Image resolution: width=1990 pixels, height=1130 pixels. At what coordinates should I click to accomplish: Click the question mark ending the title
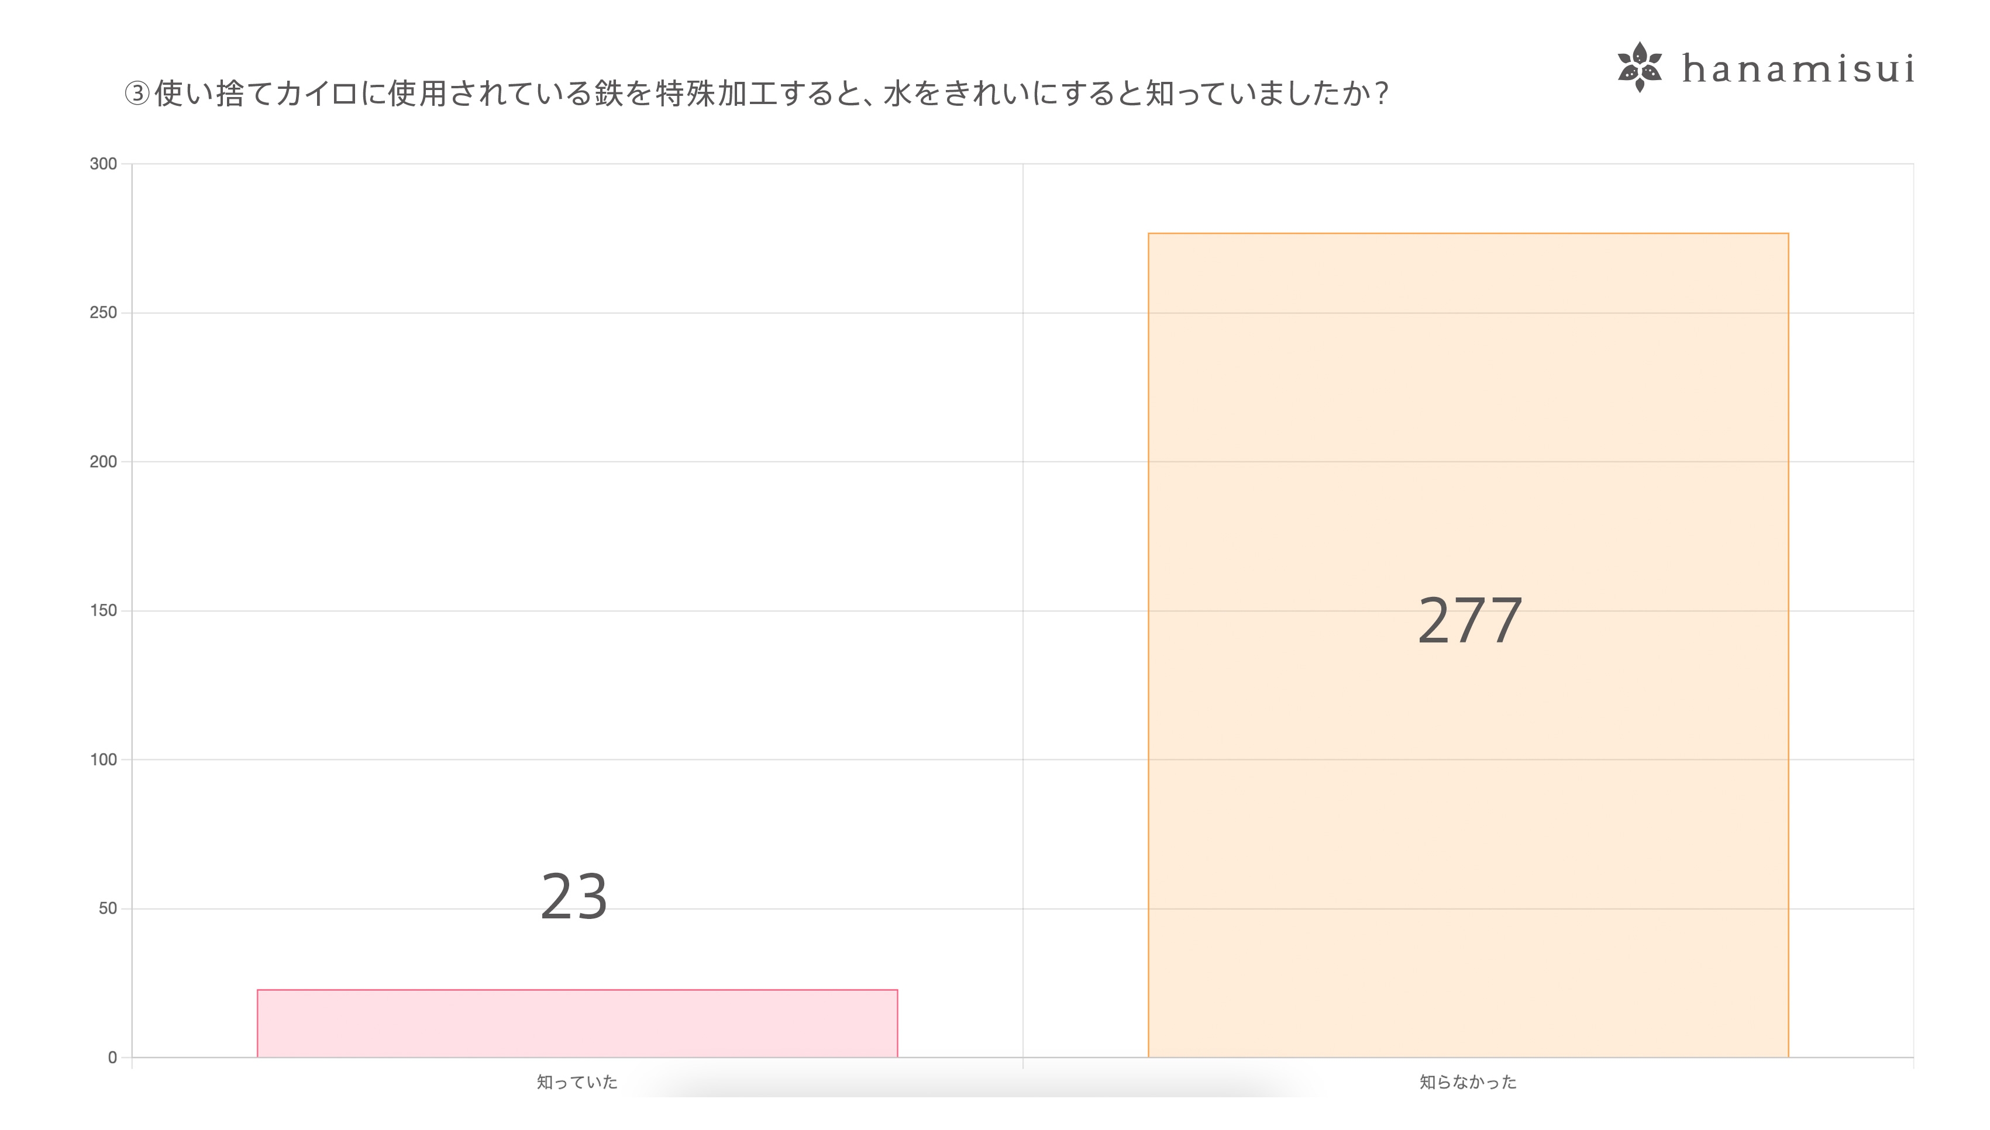[x=1380, y=94]
